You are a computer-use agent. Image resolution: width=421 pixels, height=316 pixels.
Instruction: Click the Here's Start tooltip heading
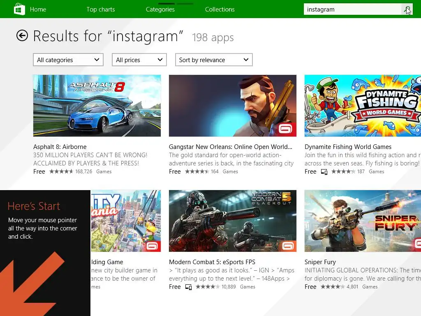tap(34, 206)
